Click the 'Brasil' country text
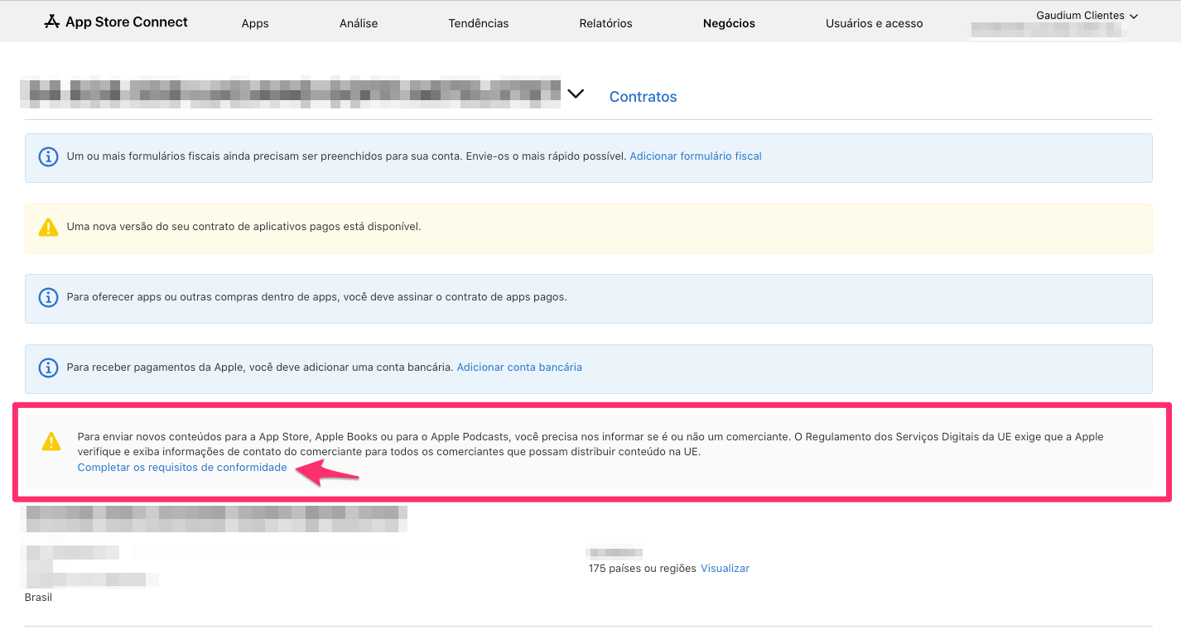Screen dimensions: 1181x639 tap(38, 597)
